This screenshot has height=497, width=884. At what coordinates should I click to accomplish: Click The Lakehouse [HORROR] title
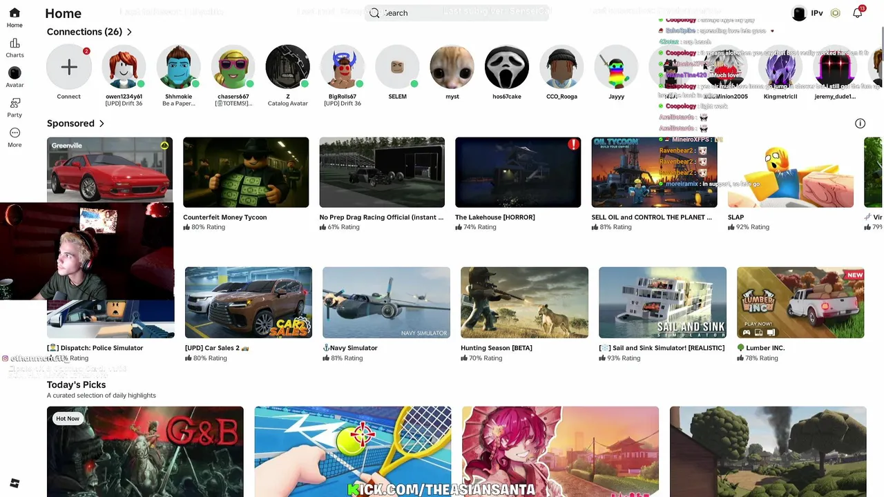tap(495, 217)
